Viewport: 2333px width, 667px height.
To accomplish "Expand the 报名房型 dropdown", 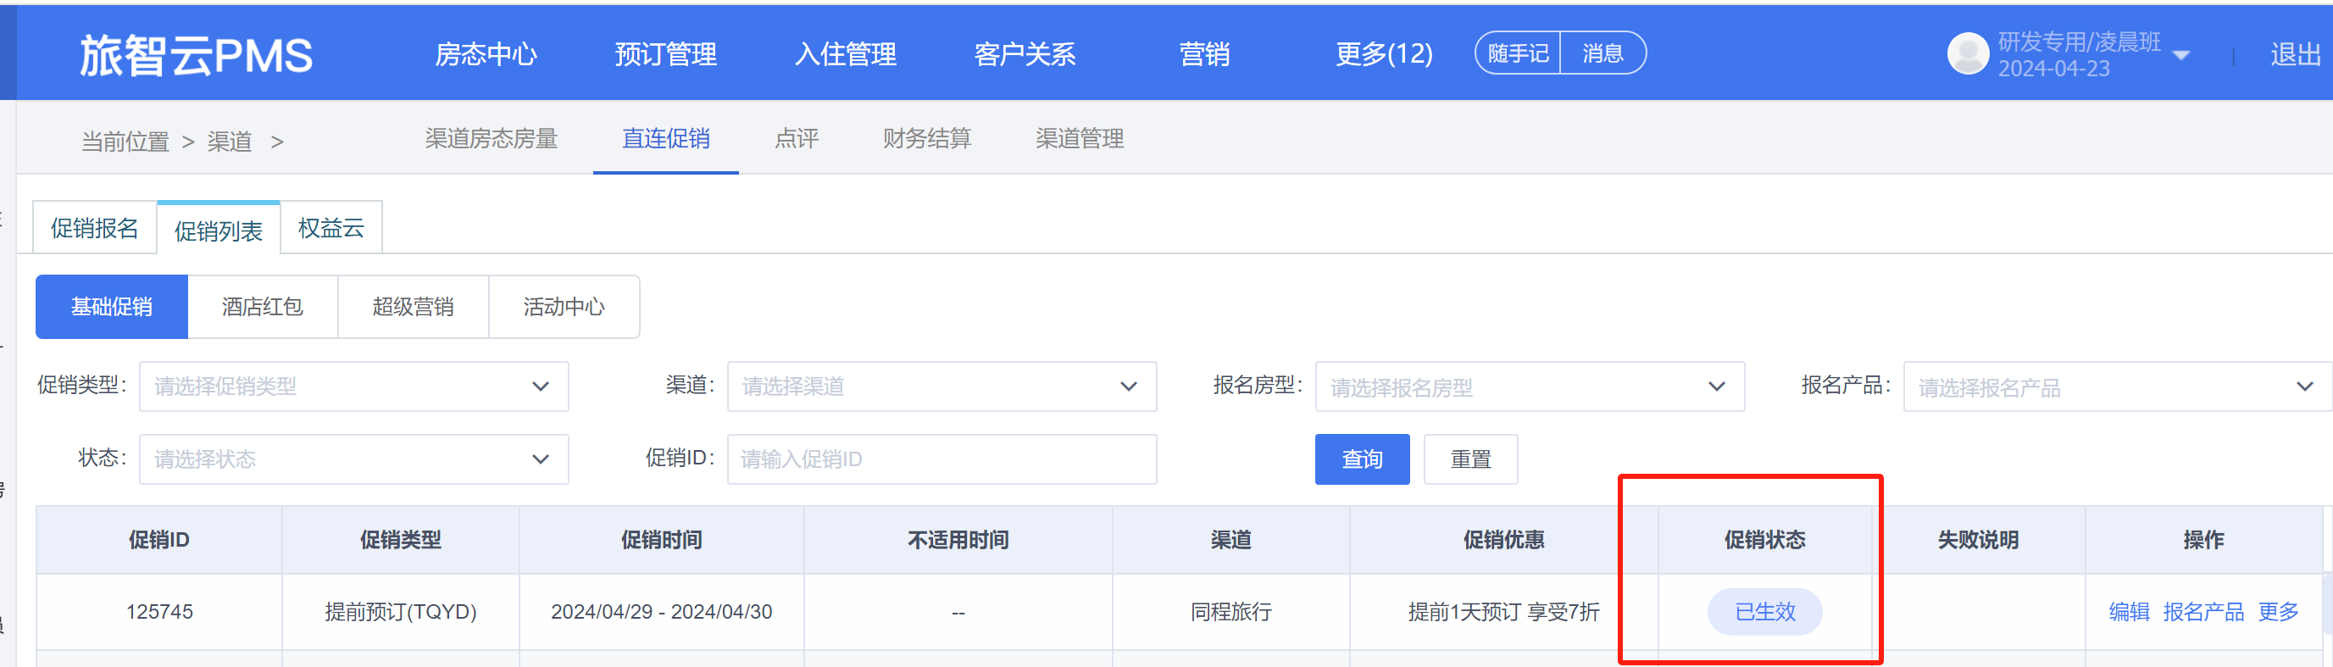I will [x=1529, y=387].
